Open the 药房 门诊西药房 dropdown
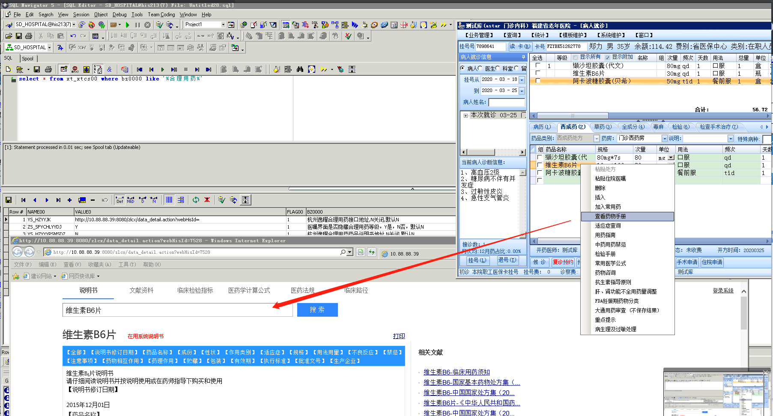The width and height of the screenshot is (773, 416). pos(665,139)
